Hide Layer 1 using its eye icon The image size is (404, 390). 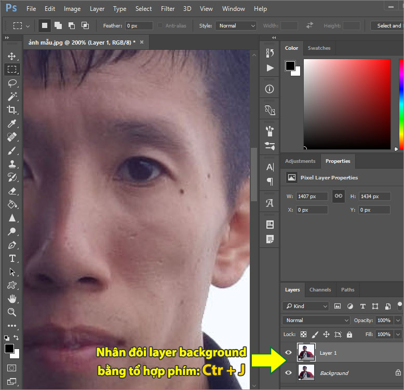click(x=289, y=353)
